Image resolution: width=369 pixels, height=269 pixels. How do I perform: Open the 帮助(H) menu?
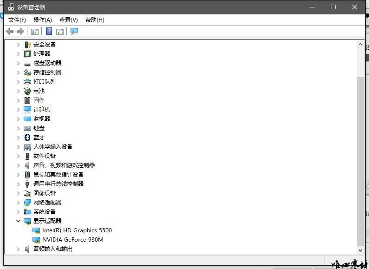95,20
